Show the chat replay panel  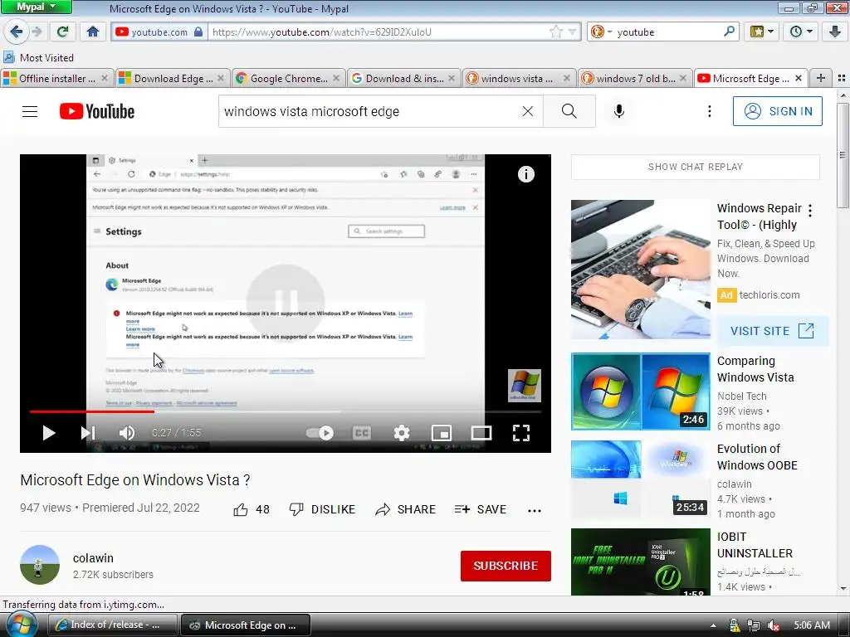pyautogui.click(x=696, y=167)
